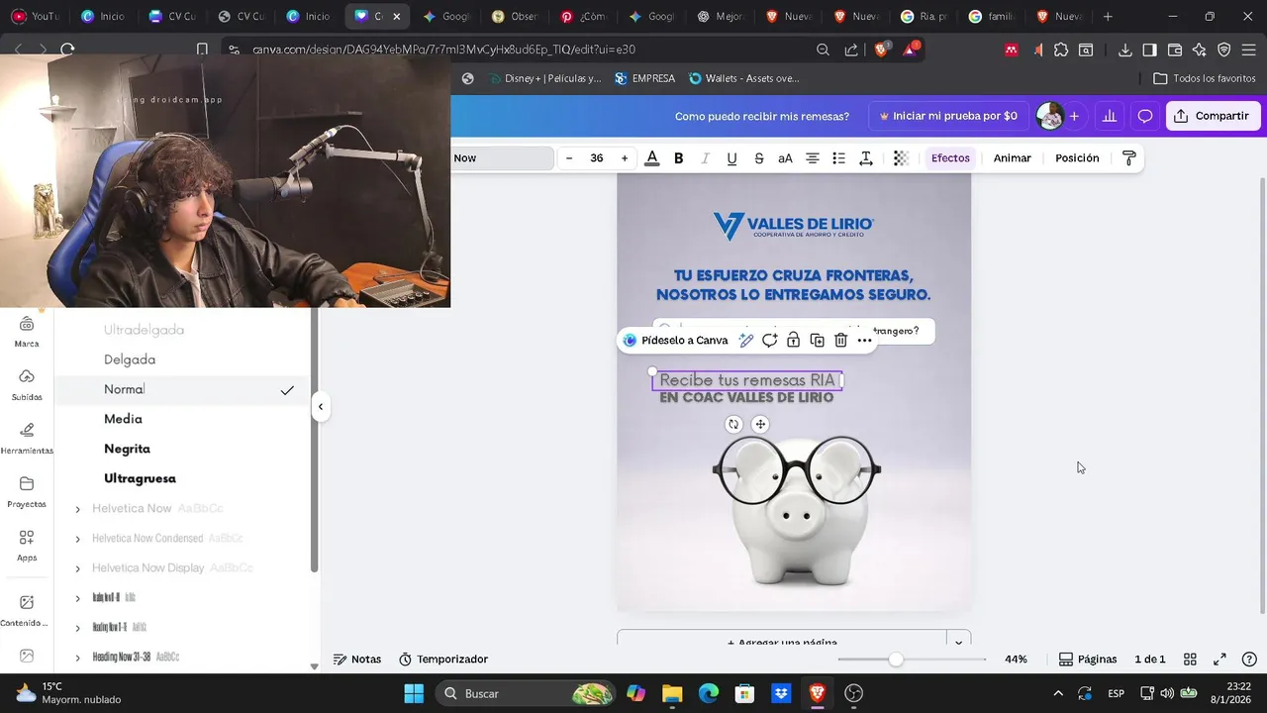Collapse the side panel arrow
Screen dimensions: 1267x713
pos(320,406)
